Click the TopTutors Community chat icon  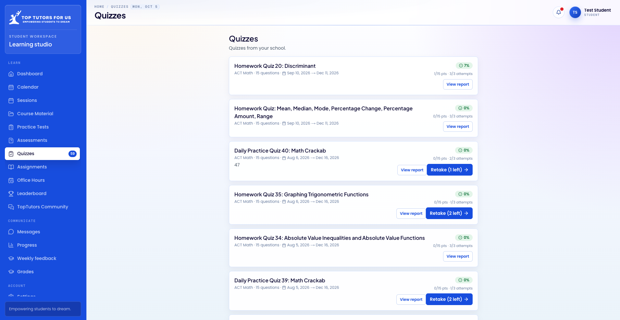pos(11,207)
